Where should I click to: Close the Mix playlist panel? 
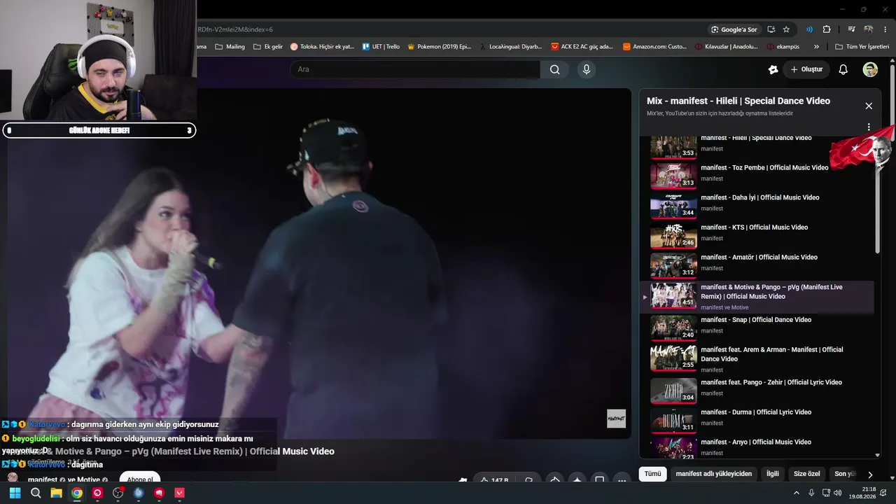(x=869, y=106)
